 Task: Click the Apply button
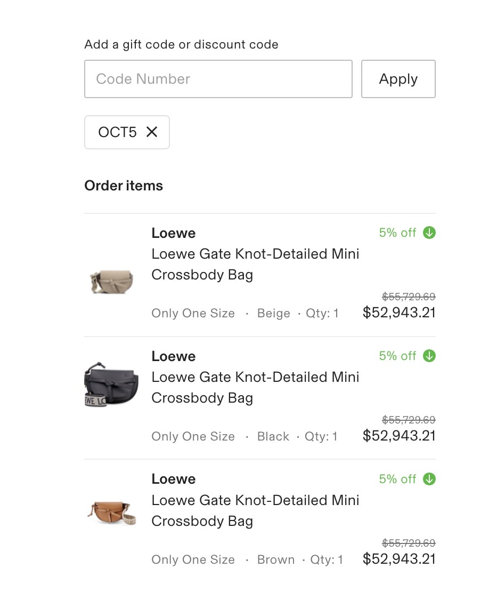398,79
